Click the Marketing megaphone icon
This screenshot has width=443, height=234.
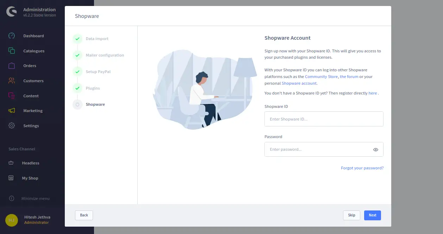[12, 111]
